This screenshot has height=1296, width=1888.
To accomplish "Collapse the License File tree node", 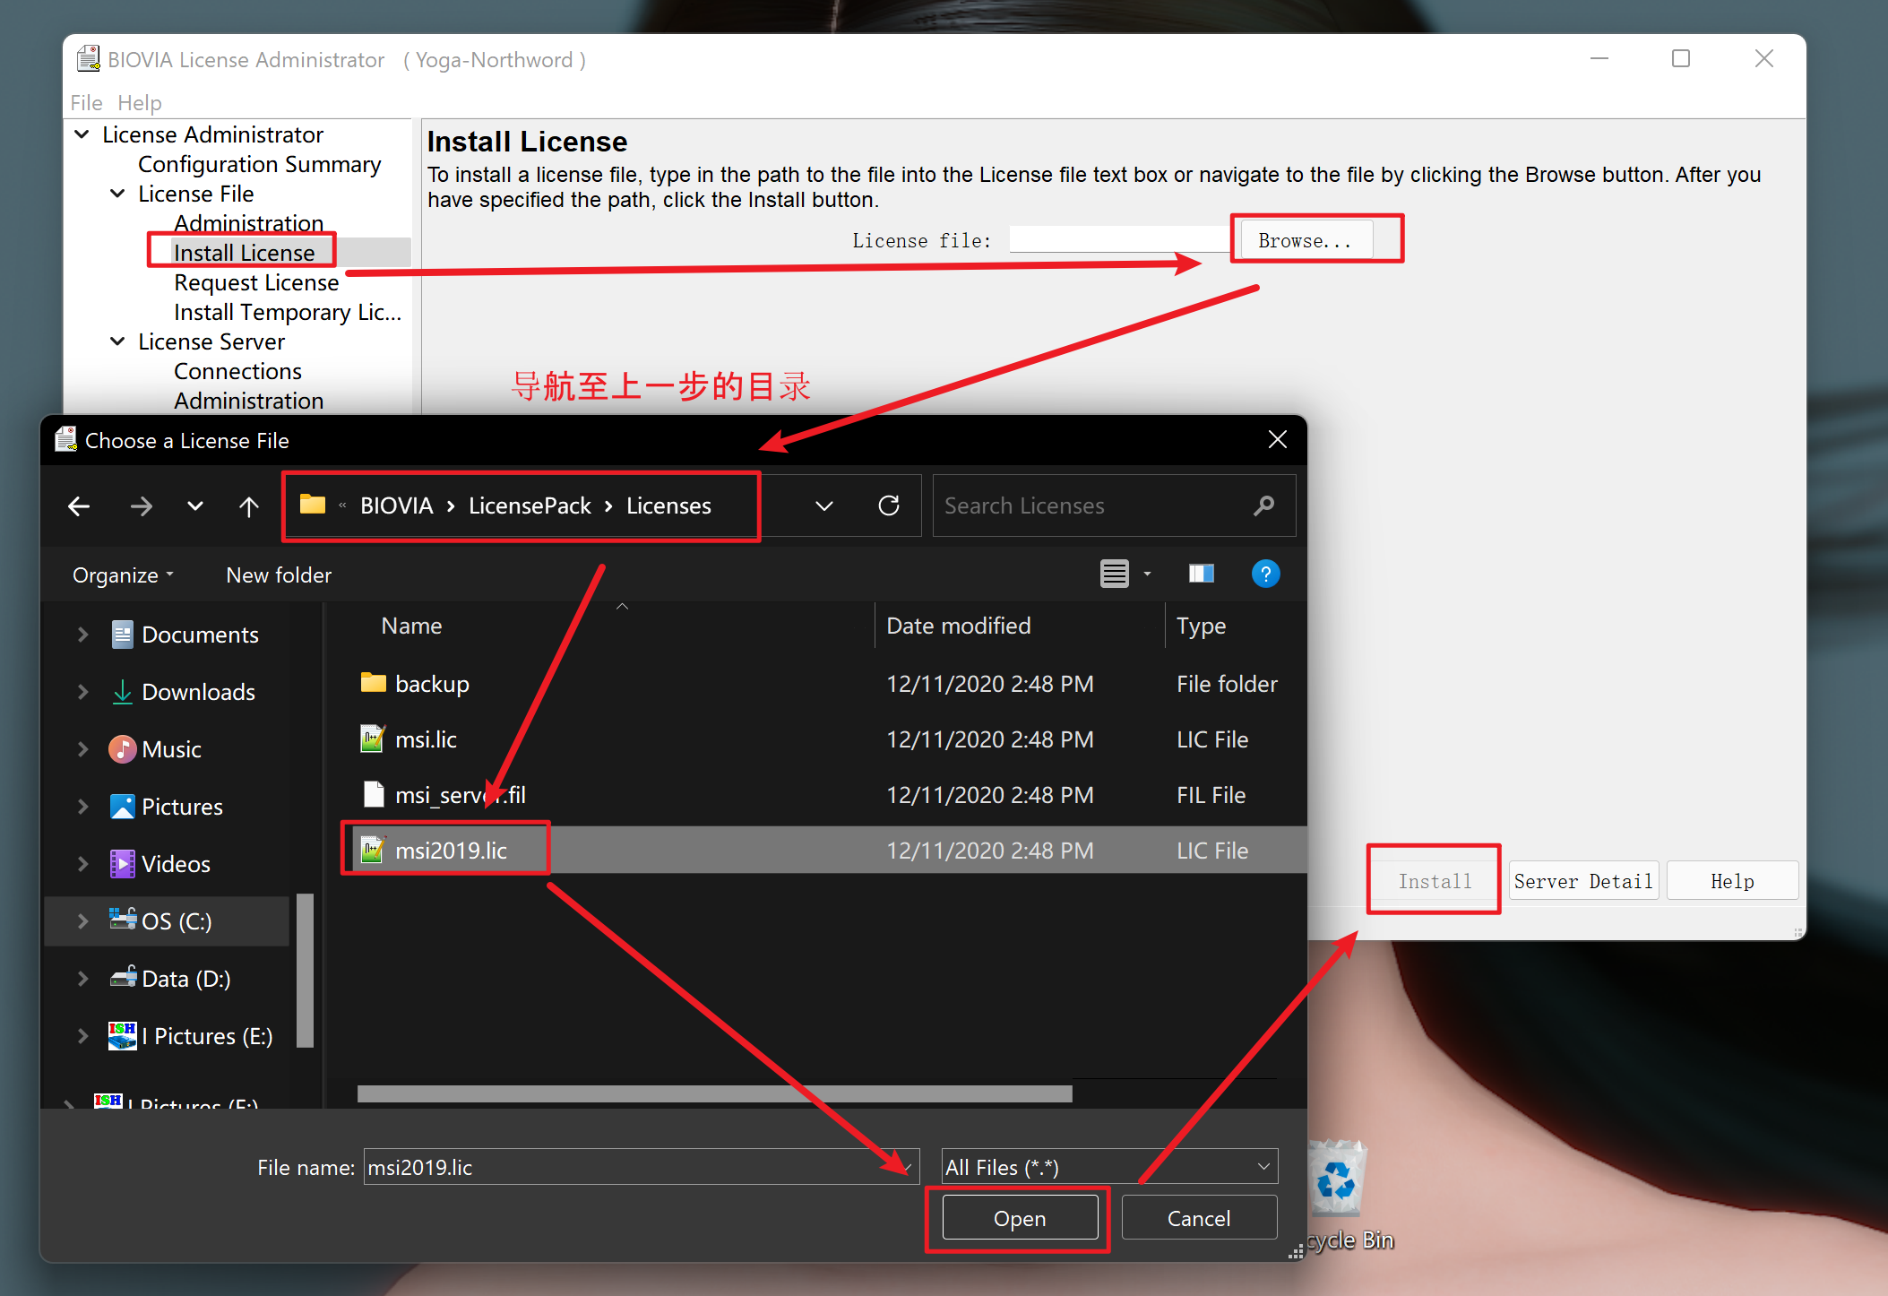I will tap(117, 194).
